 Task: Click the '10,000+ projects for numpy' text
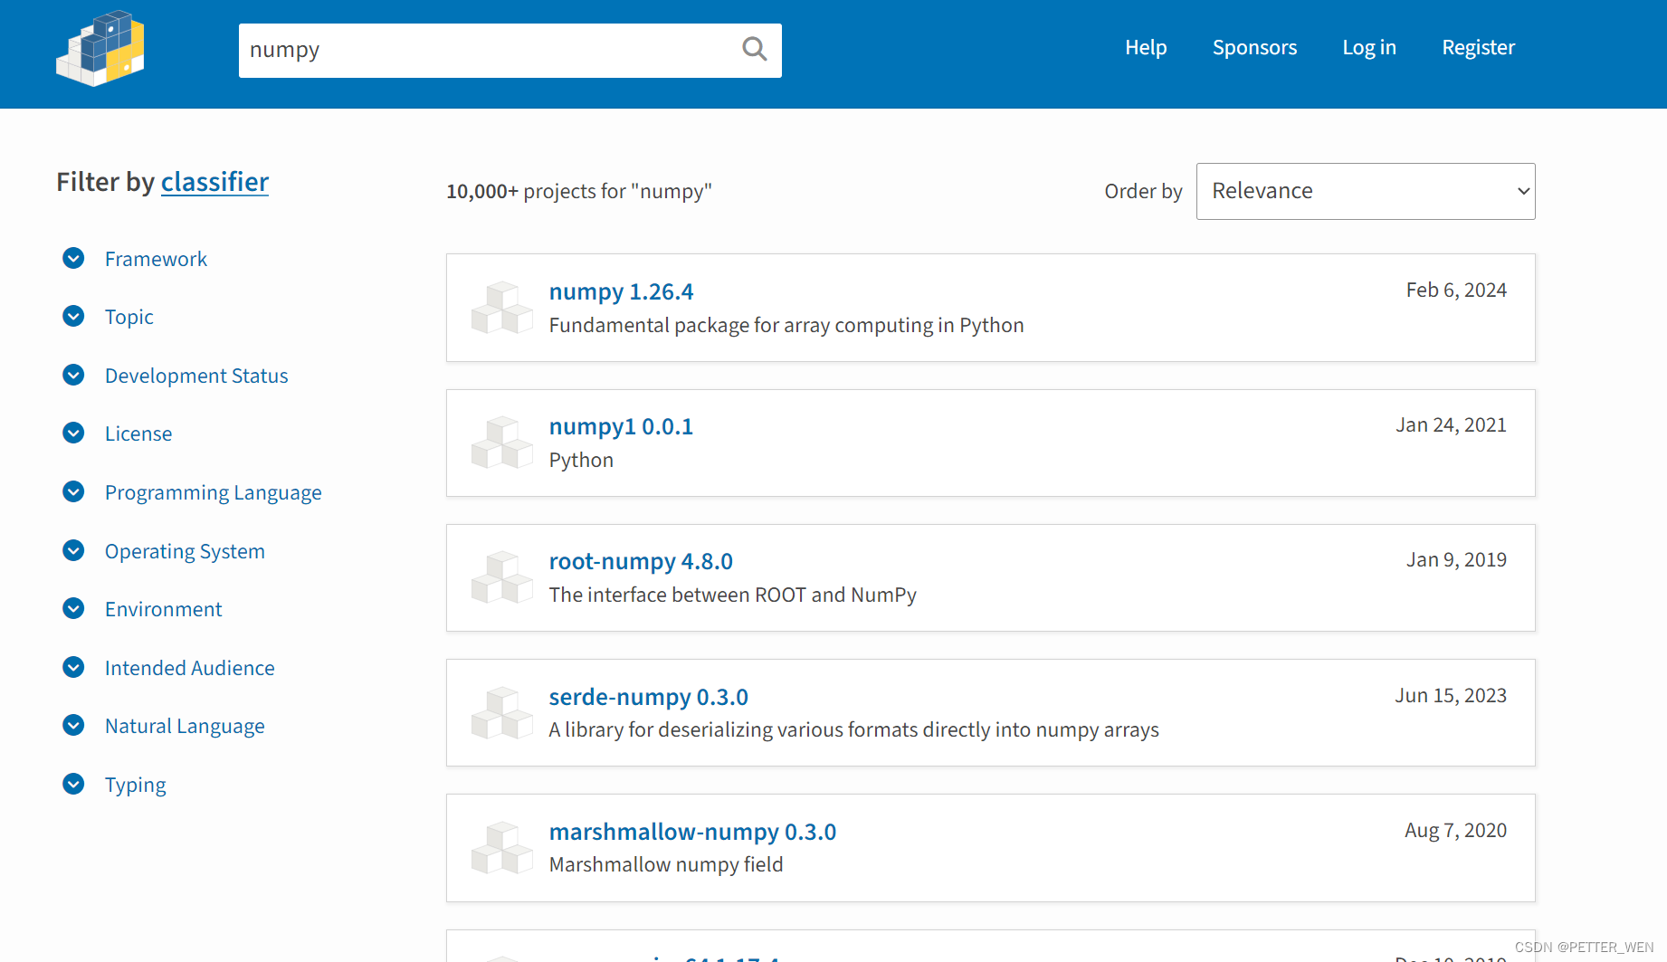coord(579,191)
